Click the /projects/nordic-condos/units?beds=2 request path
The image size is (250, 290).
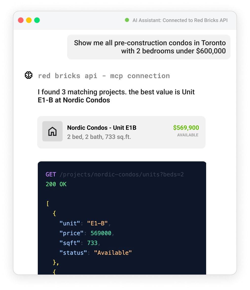[x=122, y=174]
